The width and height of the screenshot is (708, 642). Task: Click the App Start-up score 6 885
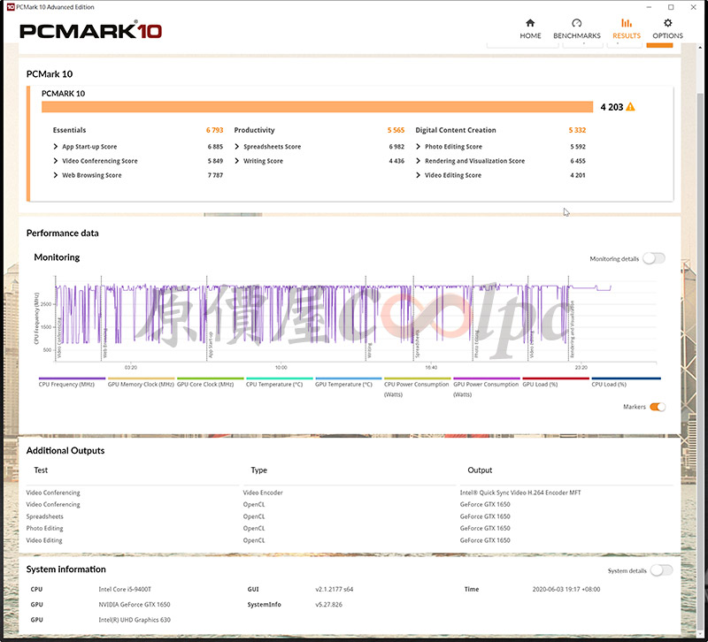click(x=215, y=147)
